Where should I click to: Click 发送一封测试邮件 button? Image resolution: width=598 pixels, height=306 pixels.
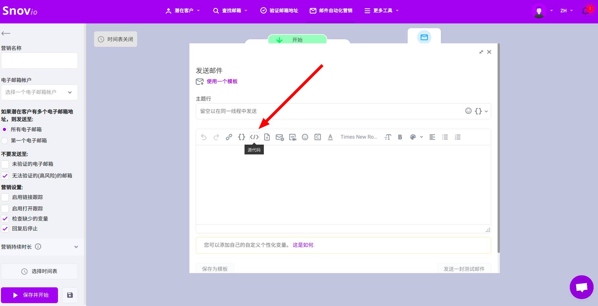(464, 268)
